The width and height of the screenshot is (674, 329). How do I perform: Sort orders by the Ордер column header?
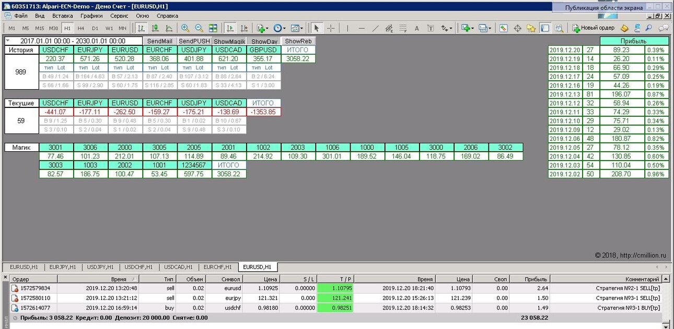[x=33, y=279]
